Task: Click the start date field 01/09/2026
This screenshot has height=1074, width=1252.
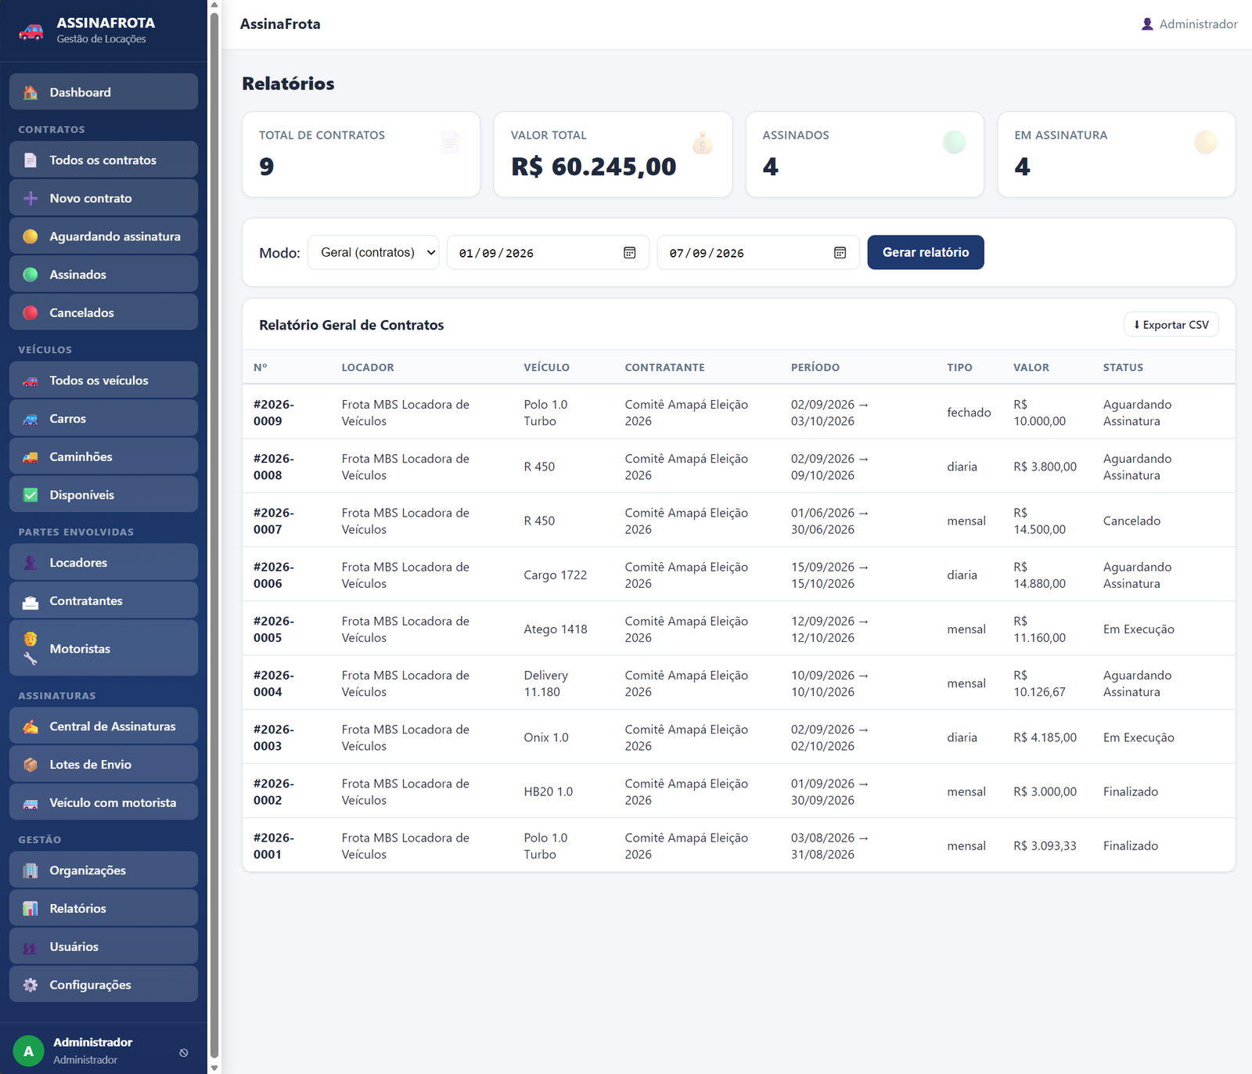Action: point(548,253)
